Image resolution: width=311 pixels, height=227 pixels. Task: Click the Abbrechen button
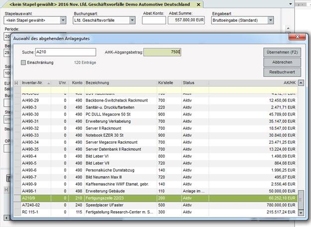pos(282,62)
